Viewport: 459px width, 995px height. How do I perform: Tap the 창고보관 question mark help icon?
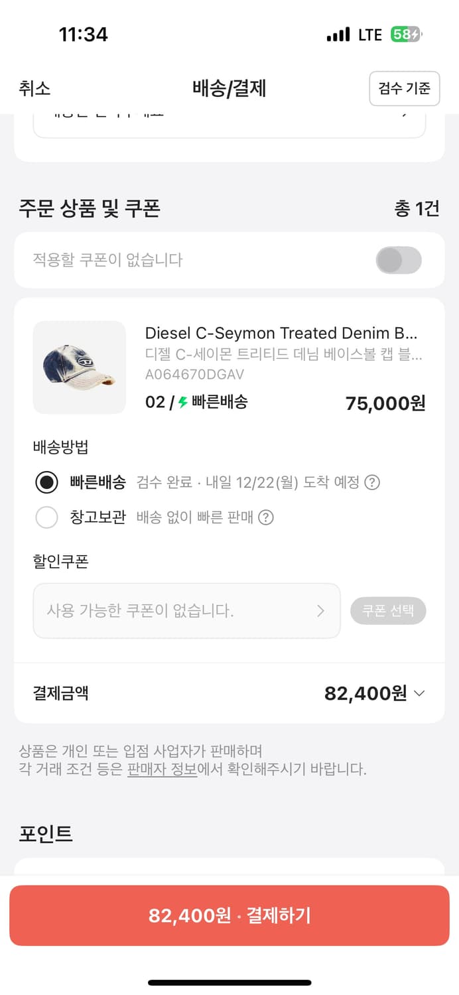267,517
